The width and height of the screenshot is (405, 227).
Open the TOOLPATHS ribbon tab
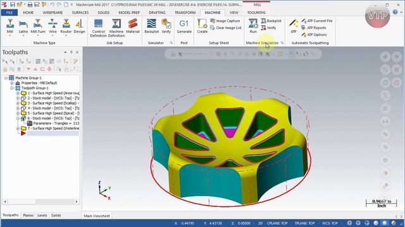pyautogui.click(x=256, y=13)
